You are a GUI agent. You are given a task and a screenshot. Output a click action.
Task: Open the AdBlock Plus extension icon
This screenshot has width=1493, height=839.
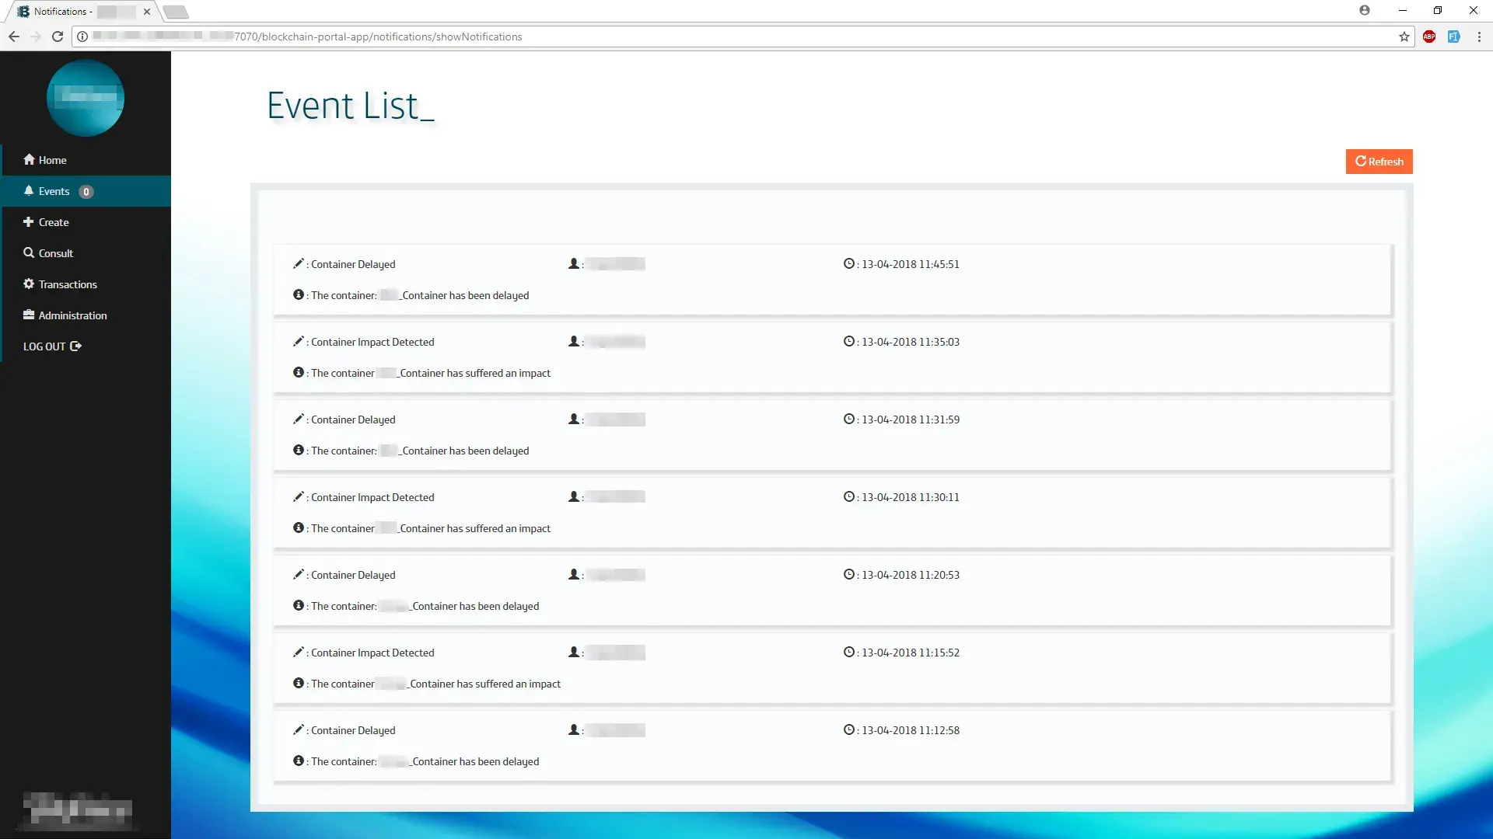click(1429, 37)
